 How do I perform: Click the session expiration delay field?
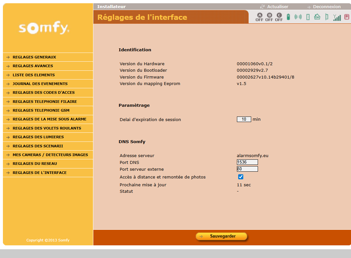(x=244, y=119)
